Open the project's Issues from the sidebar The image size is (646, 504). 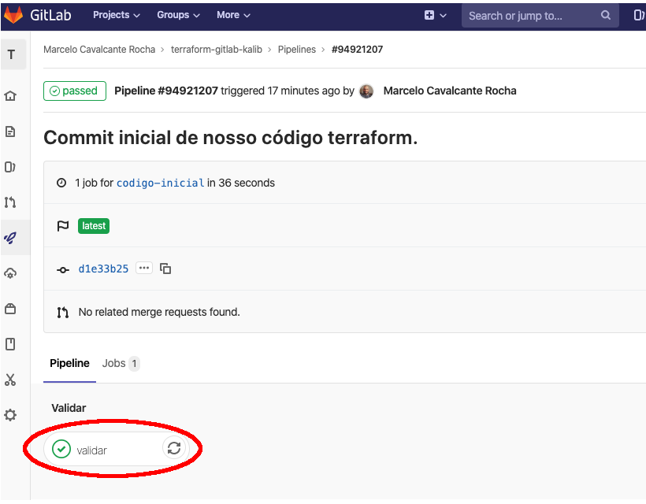coord(11,166)
